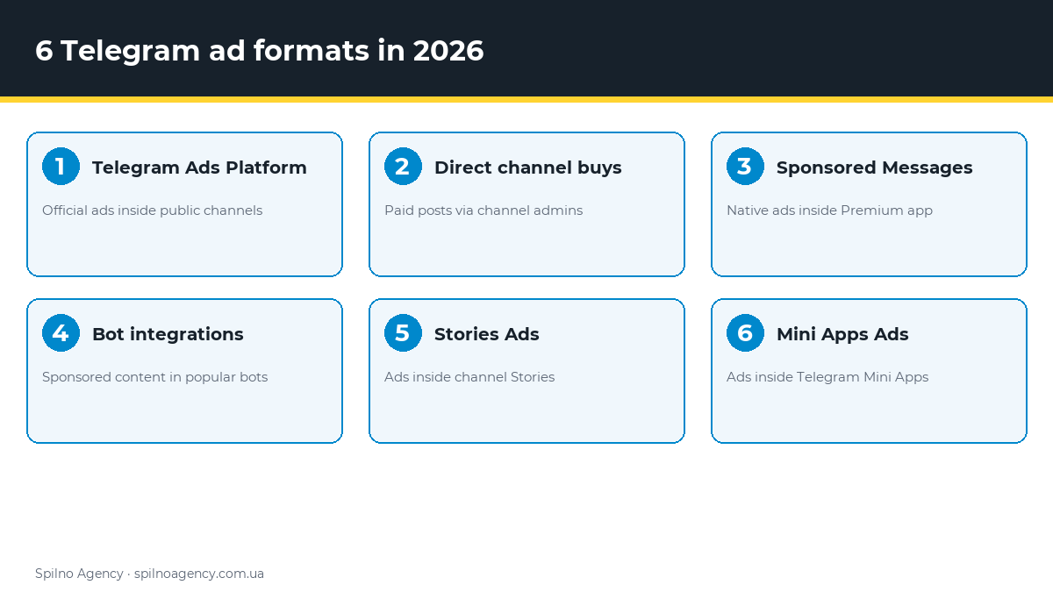The image size is (1053, 592).
Task: Open the spilnoagency.com.ua footer link
Action: pyautogui.click(x=199, y=574)
